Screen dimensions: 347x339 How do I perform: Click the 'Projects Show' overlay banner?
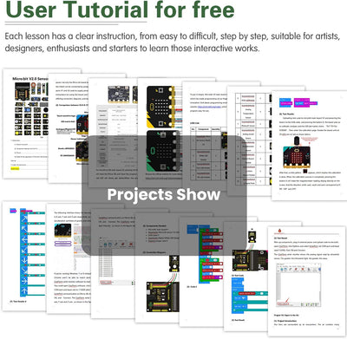[164, 195]
